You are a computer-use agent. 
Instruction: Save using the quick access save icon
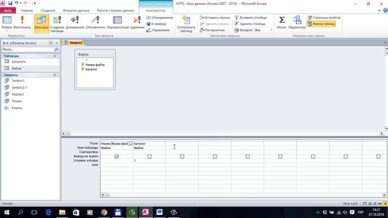click(10, 3)
